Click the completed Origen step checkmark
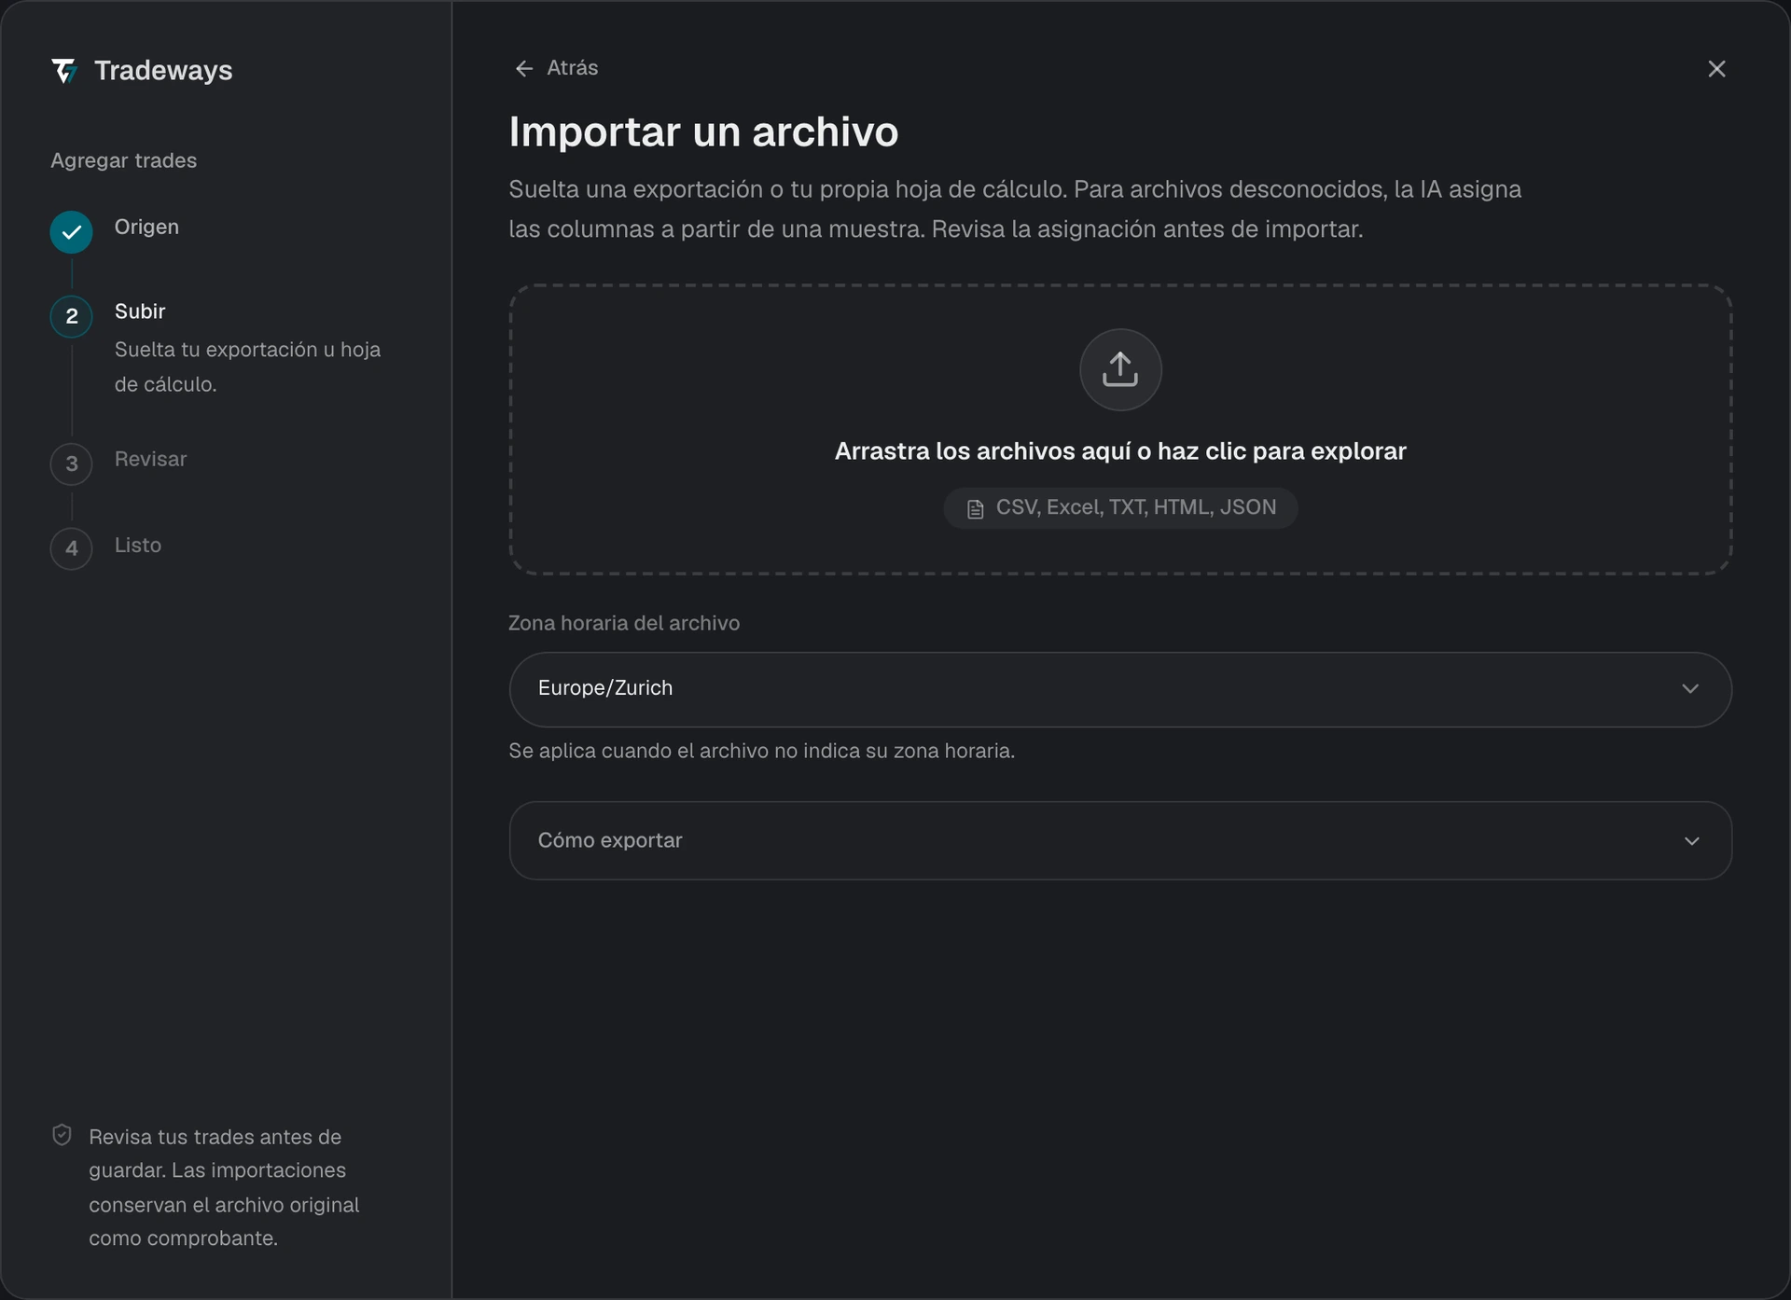Image resolution: width=1791 pixels, height=1300 pixels. click(x=71, y=232)
